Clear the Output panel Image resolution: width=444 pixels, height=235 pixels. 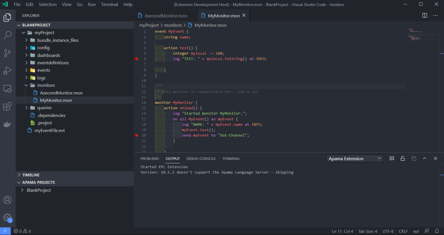[x=392, y=158]
